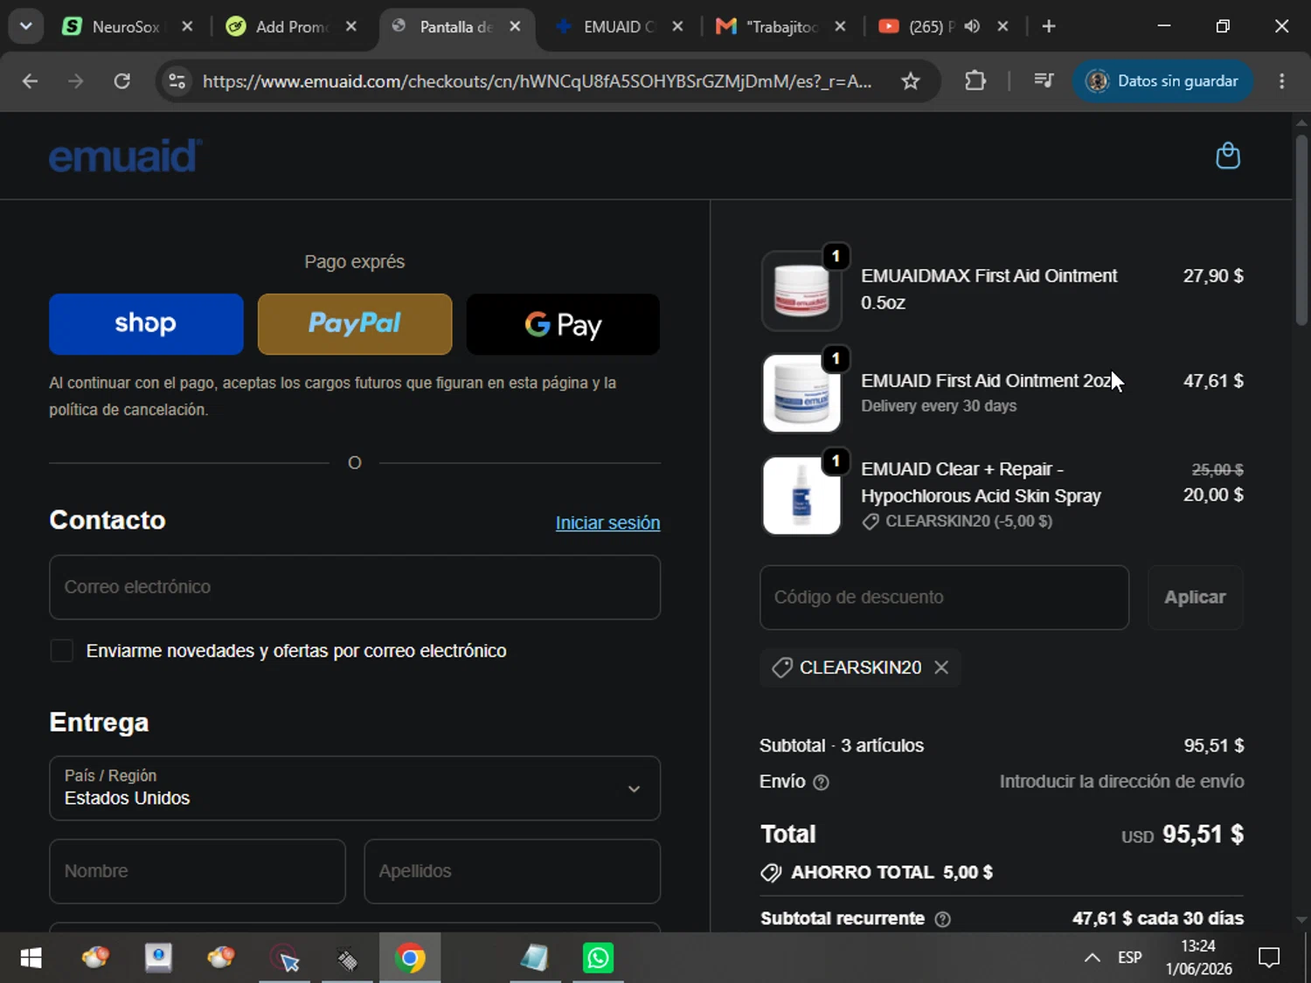
Task: Click the Nombre input field
Action: [x=198, y=871]
